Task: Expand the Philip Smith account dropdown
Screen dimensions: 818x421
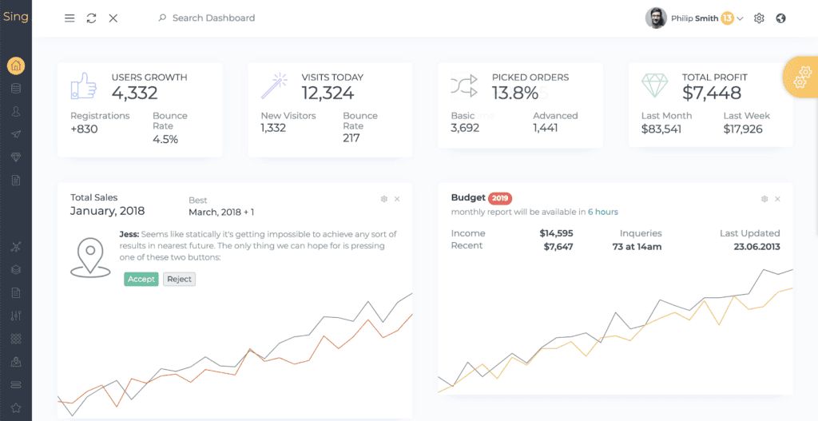Action: (x=740, y=18)
